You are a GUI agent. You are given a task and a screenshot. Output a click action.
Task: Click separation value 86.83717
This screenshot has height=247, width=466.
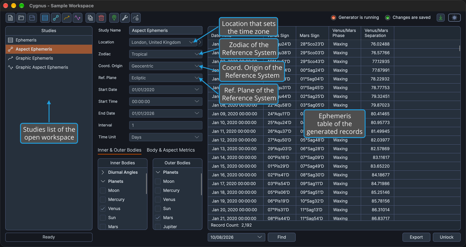pos(380,218)
